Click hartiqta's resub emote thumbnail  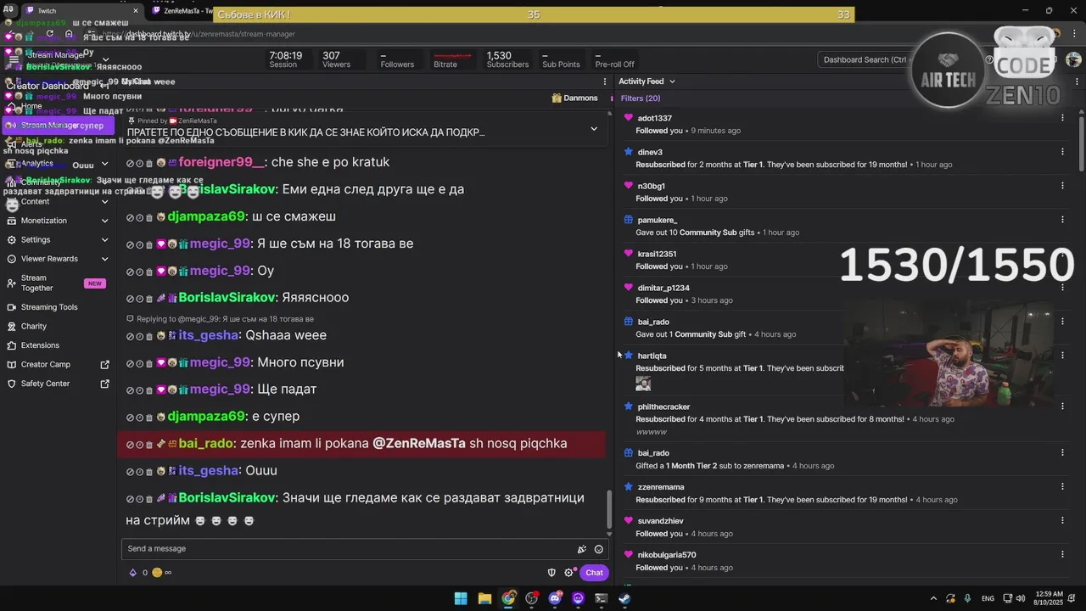tap(643, 384)
